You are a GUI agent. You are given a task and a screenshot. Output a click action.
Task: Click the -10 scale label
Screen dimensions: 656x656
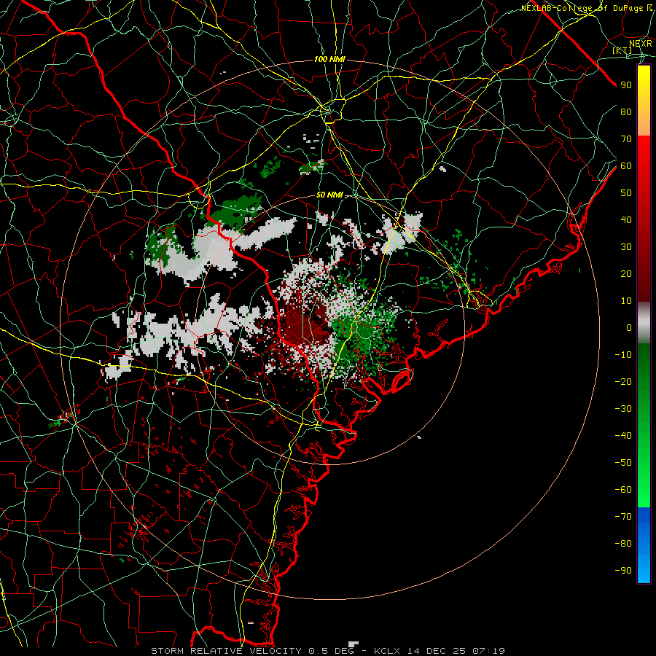click(x=623, y=355)
